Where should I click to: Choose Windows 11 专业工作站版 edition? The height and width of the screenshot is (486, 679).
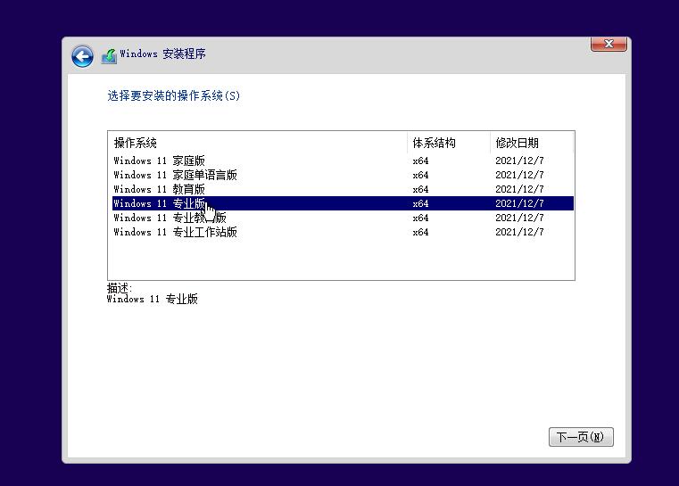pos(175,232)
